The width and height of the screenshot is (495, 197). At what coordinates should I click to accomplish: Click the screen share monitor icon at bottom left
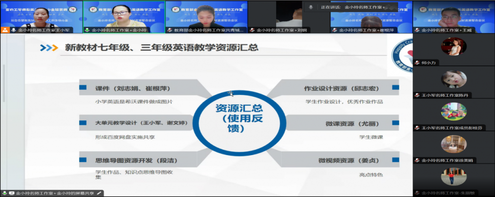point(12,193)
